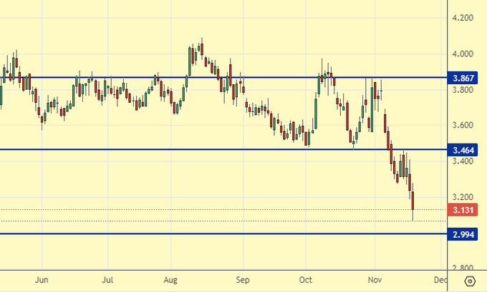Choose the Sep time axis marker
487x292 pixels.
[242, 281]
